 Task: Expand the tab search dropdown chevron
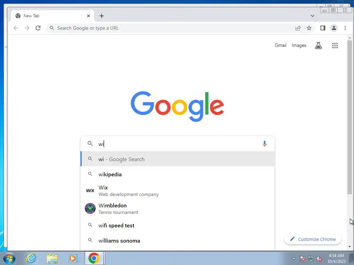[x=313, y=16]
